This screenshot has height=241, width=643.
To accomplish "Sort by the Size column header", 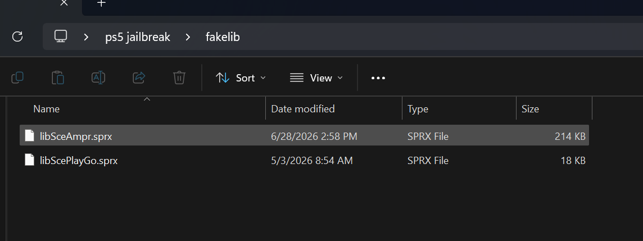I will (530, 109).
